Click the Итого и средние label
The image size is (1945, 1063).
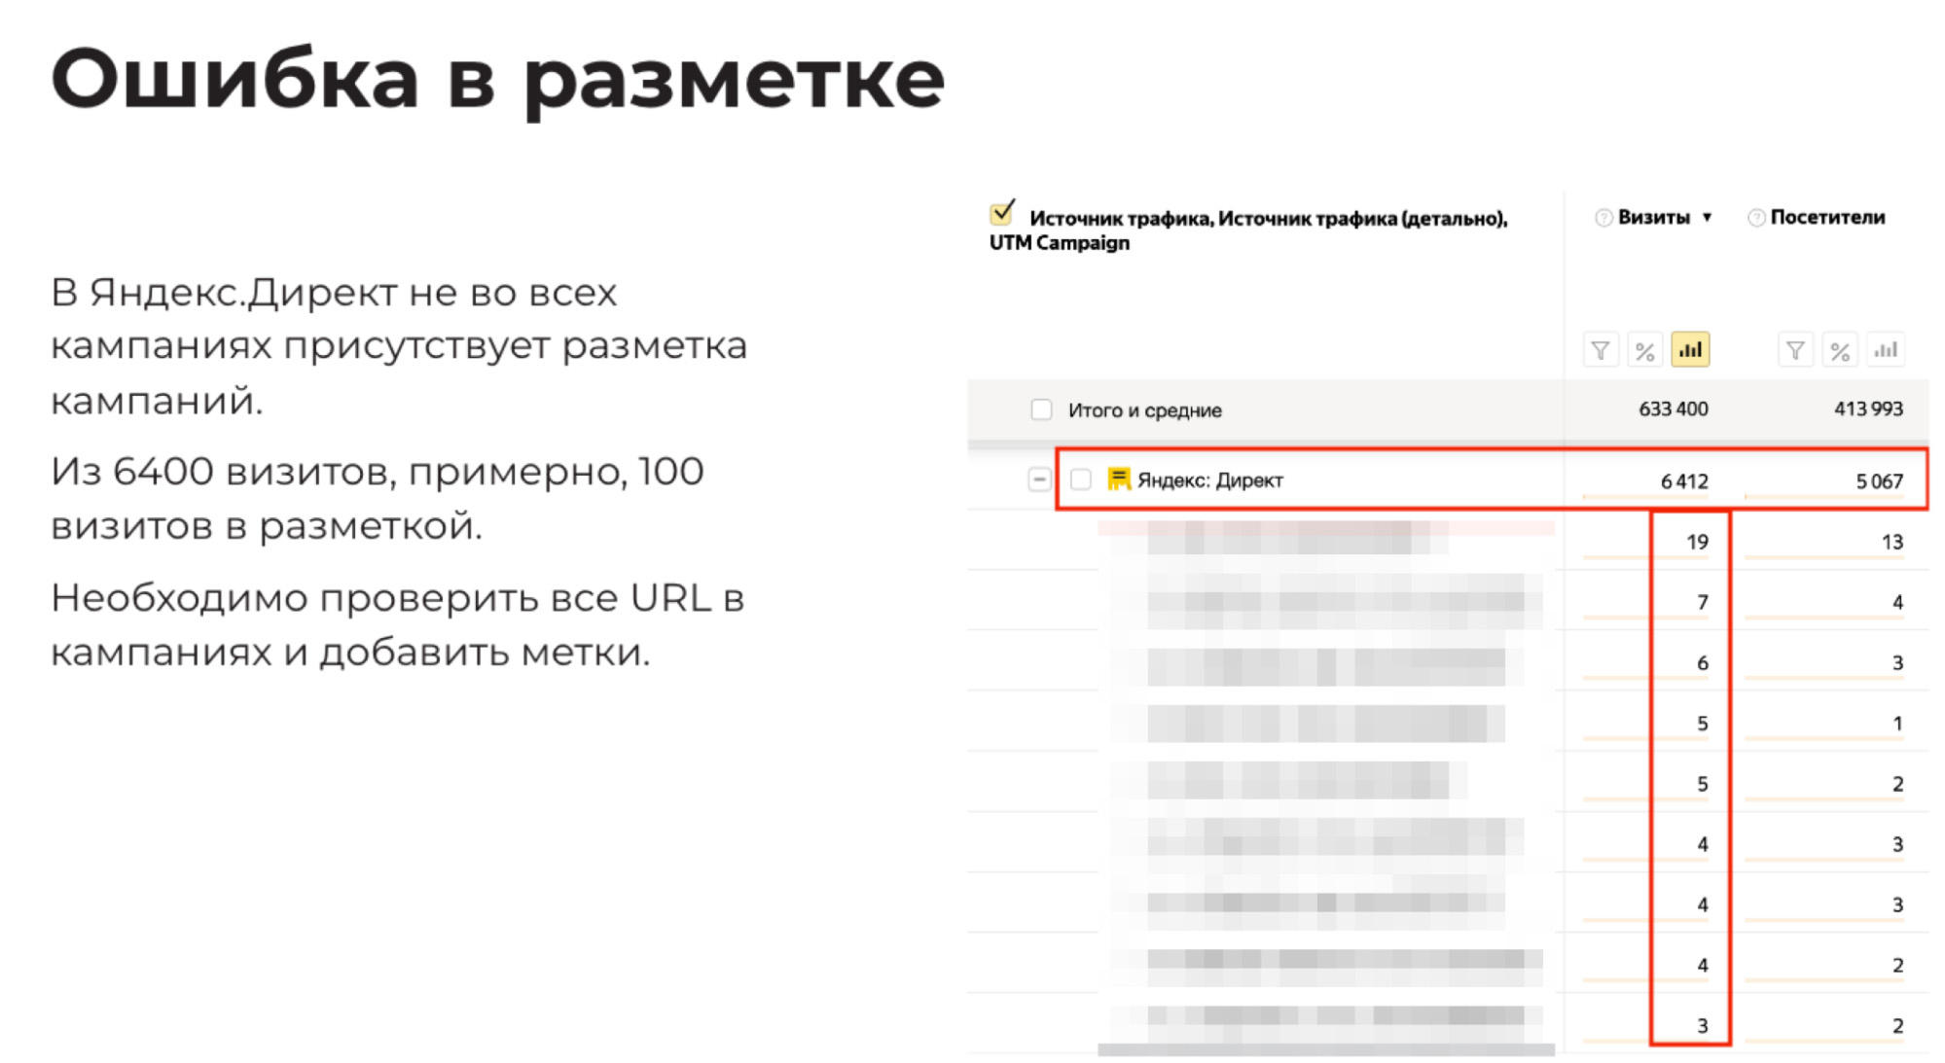point(1145,410)
